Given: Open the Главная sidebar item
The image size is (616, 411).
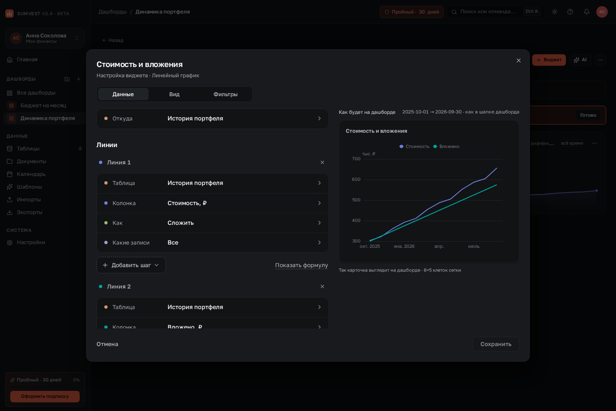Looking at the screenshot, I should [44, 60].
